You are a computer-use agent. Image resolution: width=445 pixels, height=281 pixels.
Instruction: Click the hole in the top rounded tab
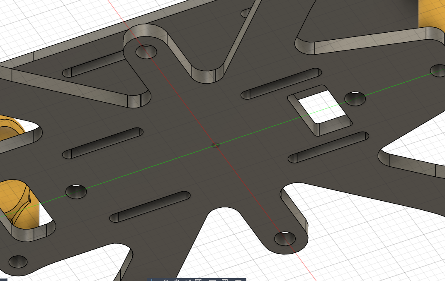point(146,51)
